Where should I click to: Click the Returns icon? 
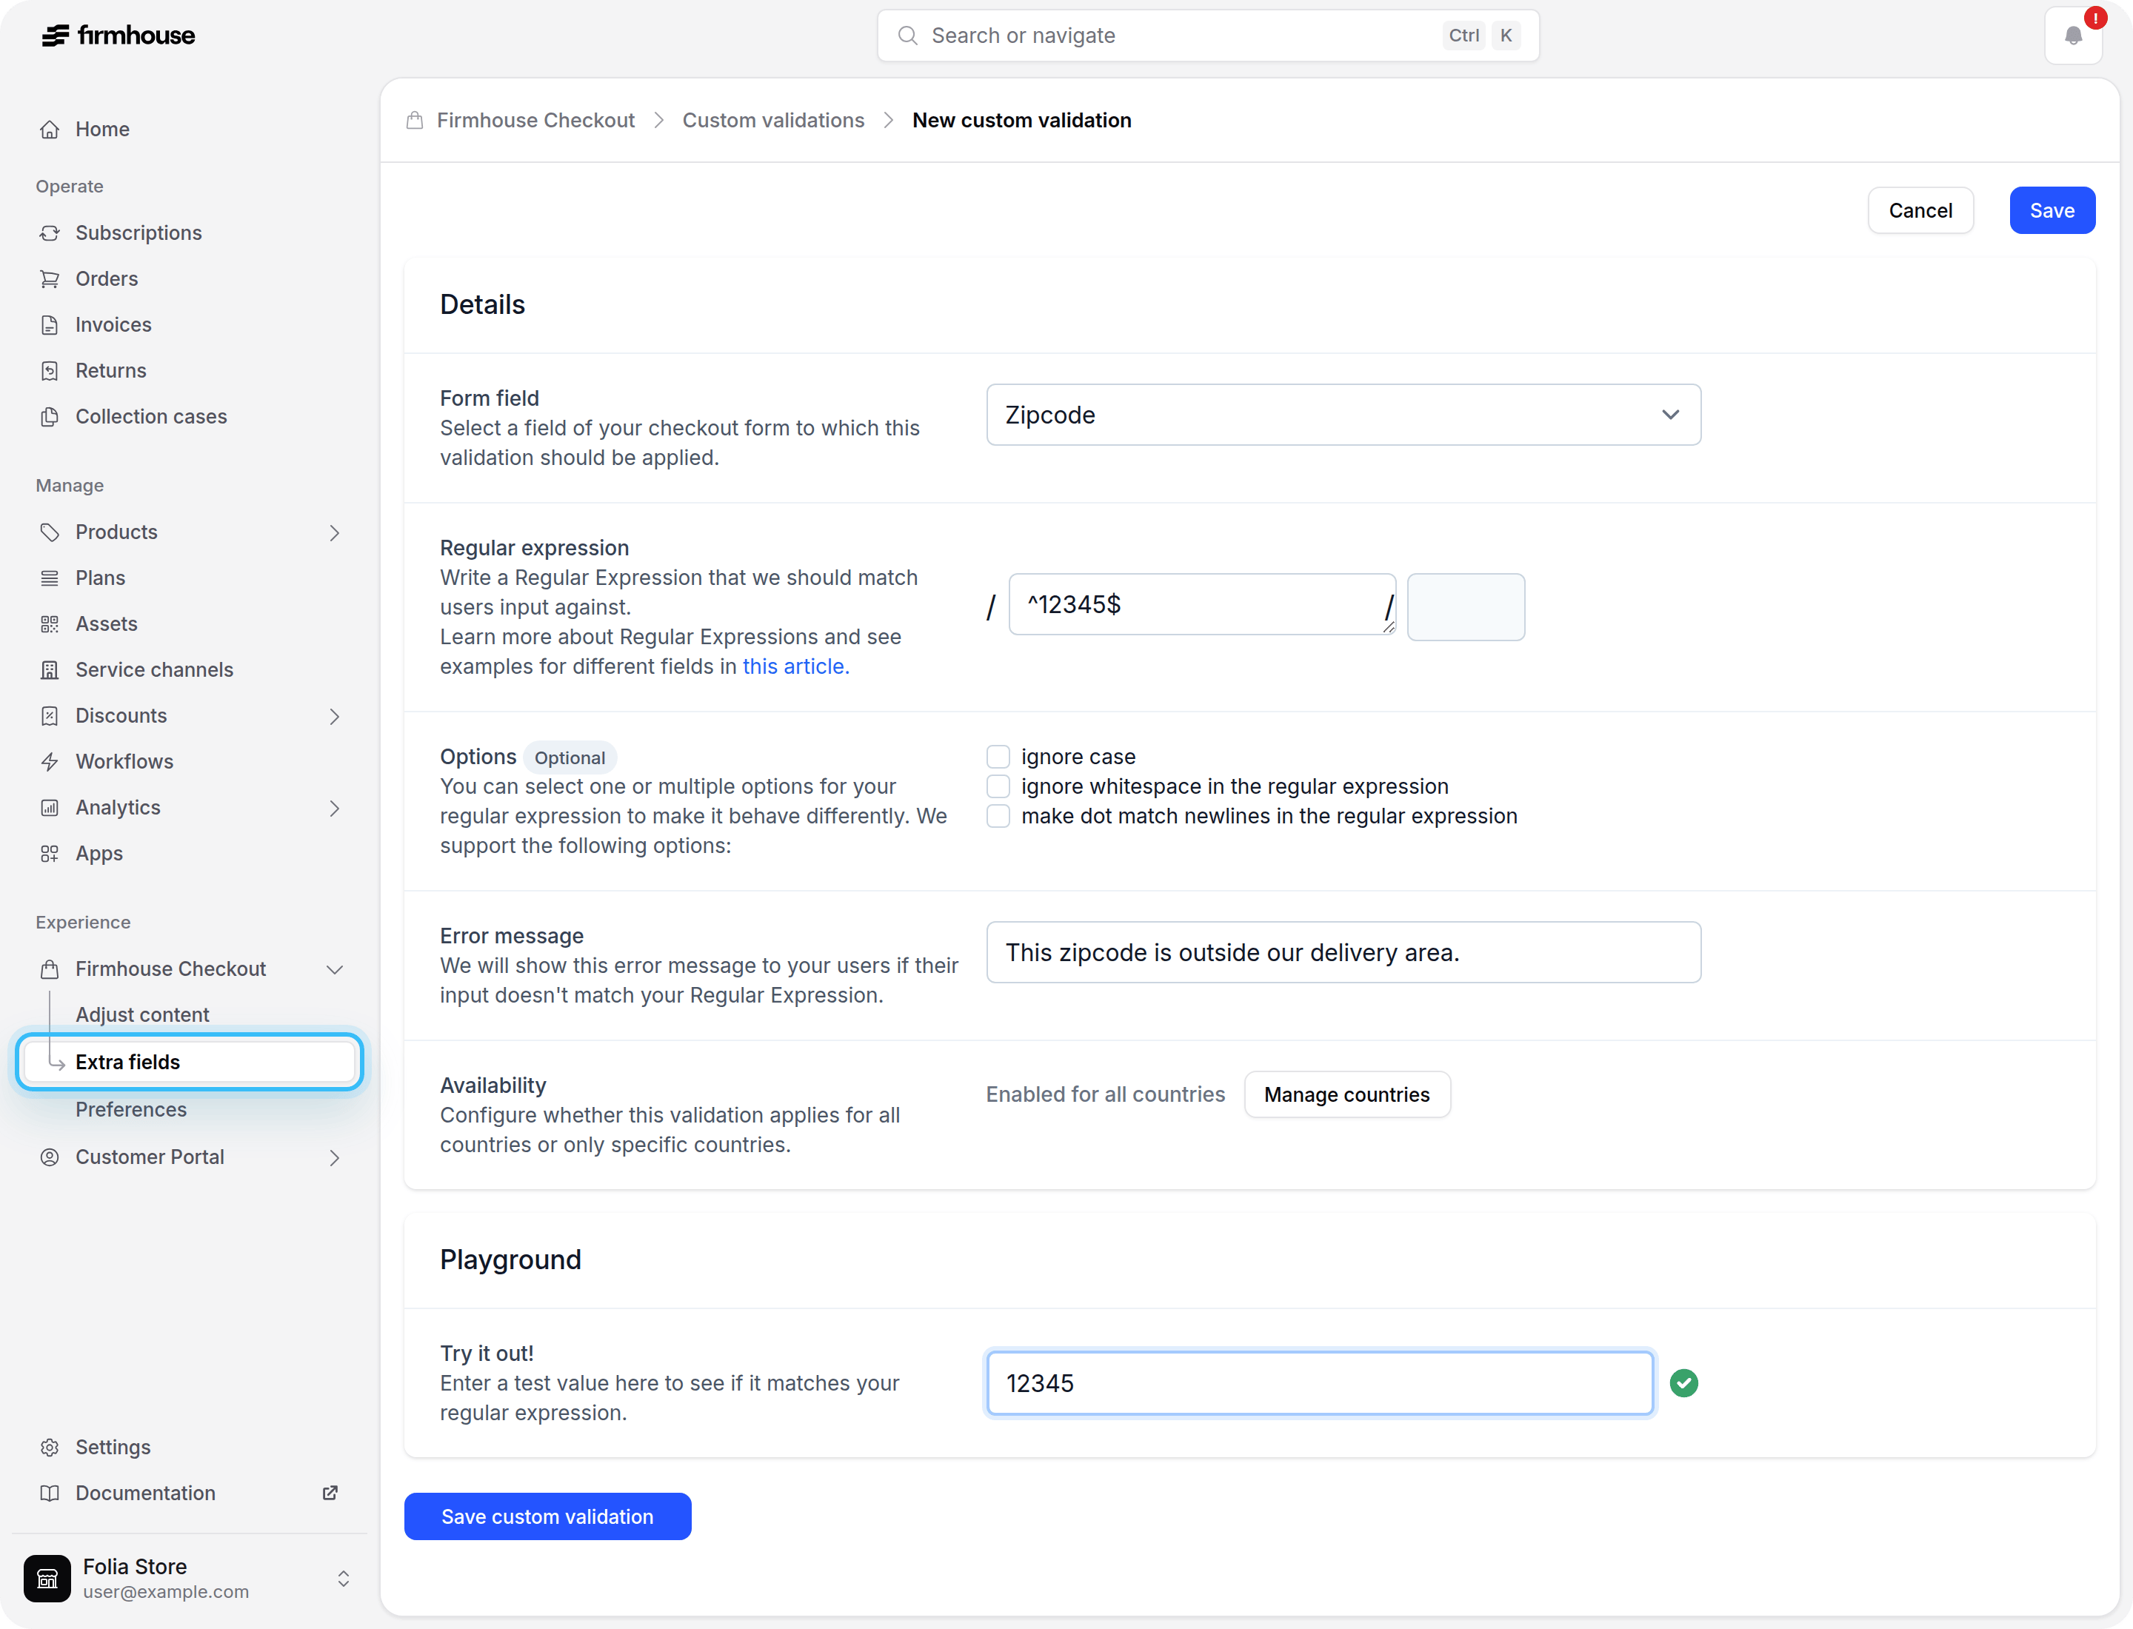point(50,372)
